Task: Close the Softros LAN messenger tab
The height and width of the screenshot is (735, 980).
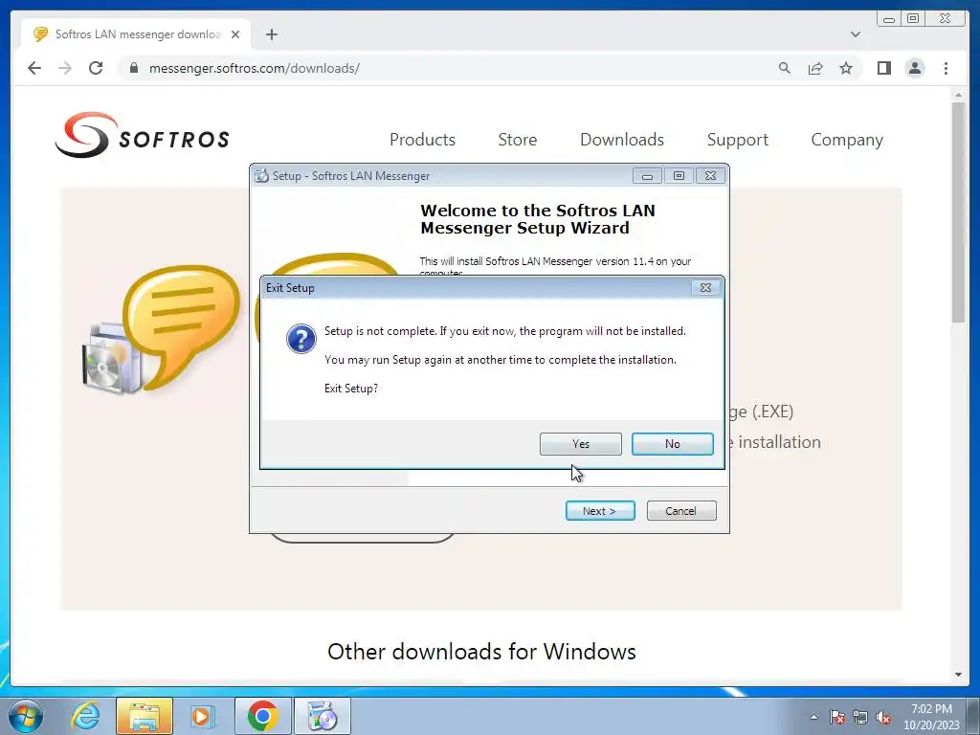Action: click(235, 34)
